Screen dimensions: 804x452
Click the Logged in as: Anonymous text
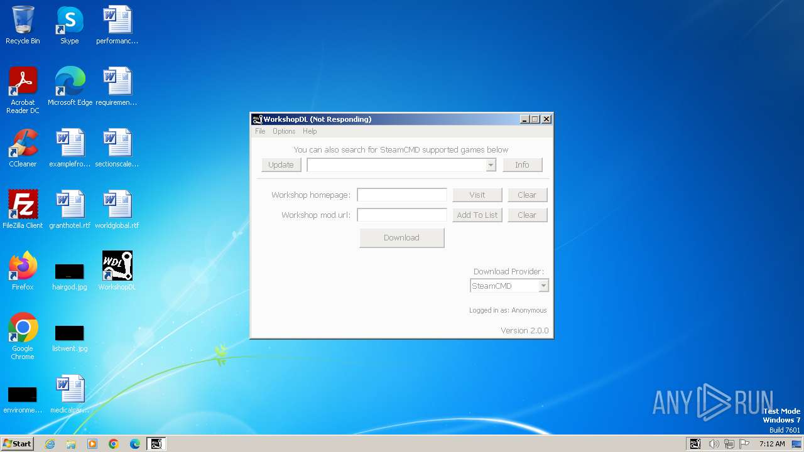[x=508, y=310]
